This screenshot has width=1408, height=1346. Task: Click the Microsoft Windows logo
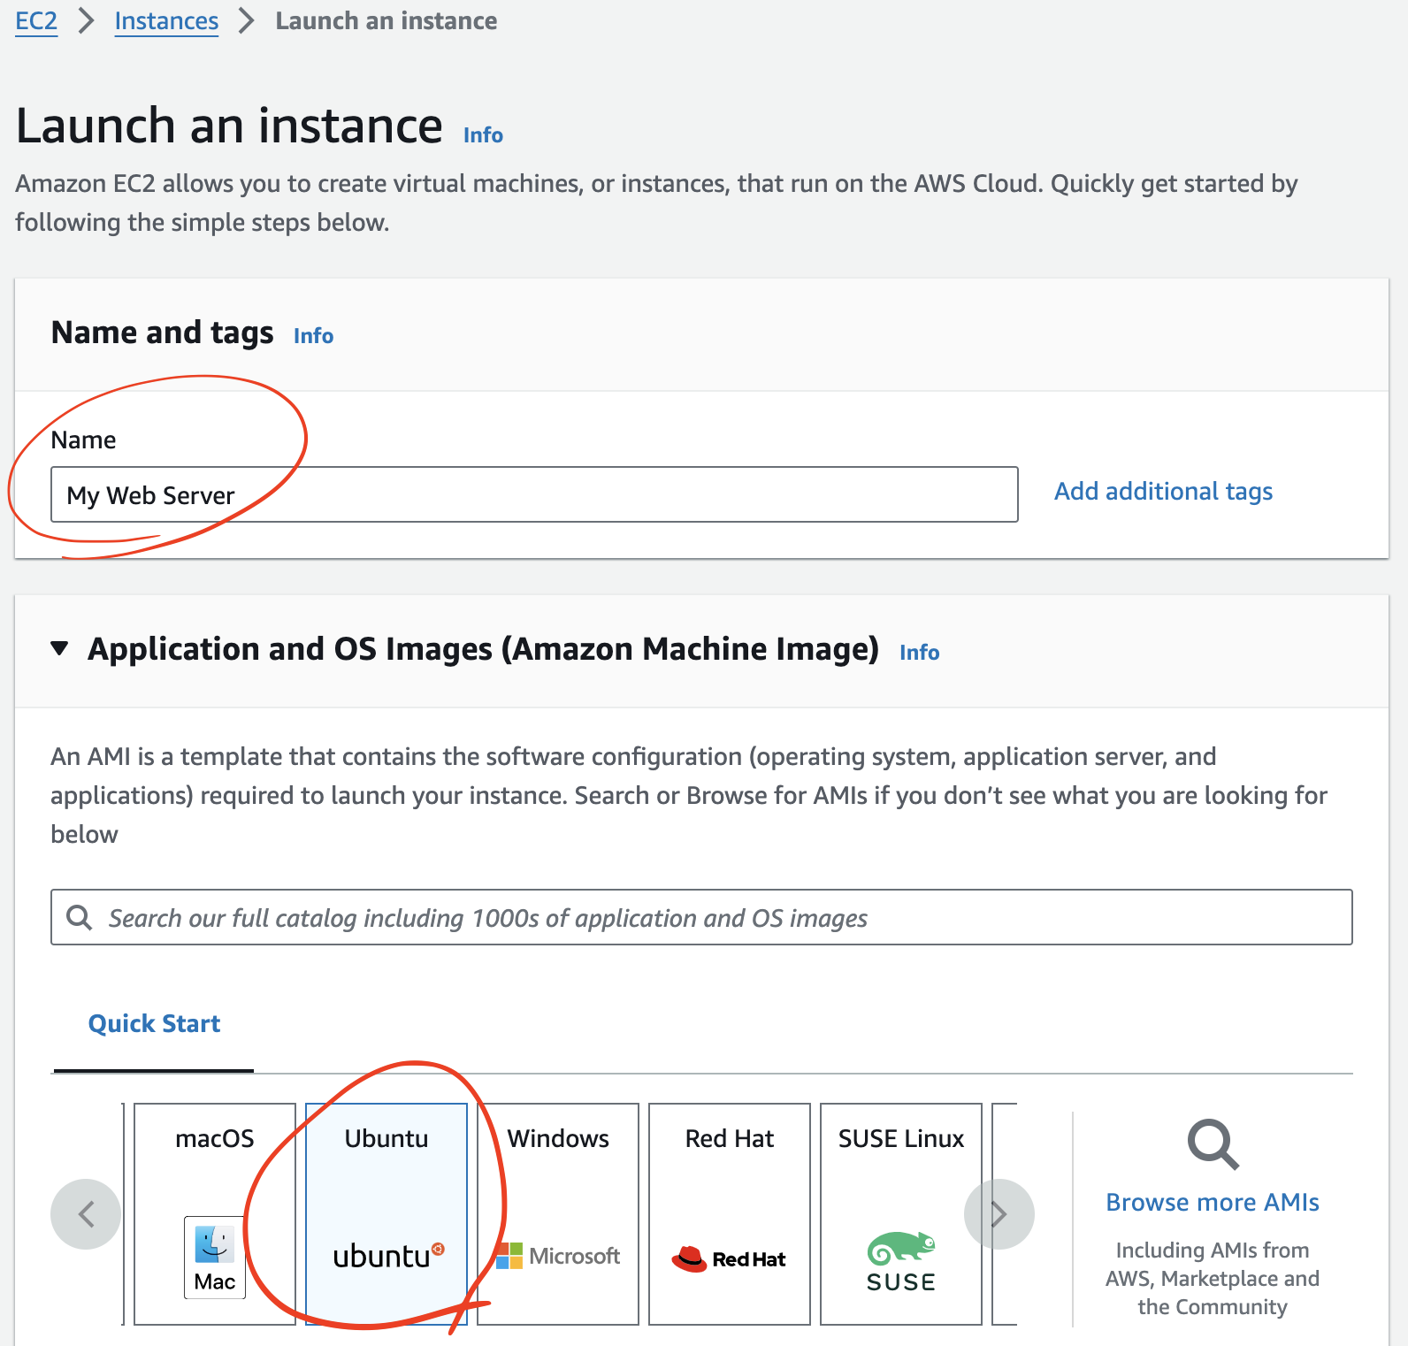click(x=557, y=1255)
